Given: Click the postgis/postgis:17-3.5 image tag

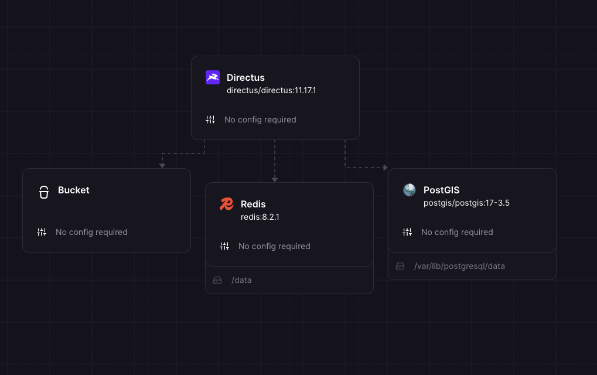Looking at the screenshot, I should tap(466, 203).
